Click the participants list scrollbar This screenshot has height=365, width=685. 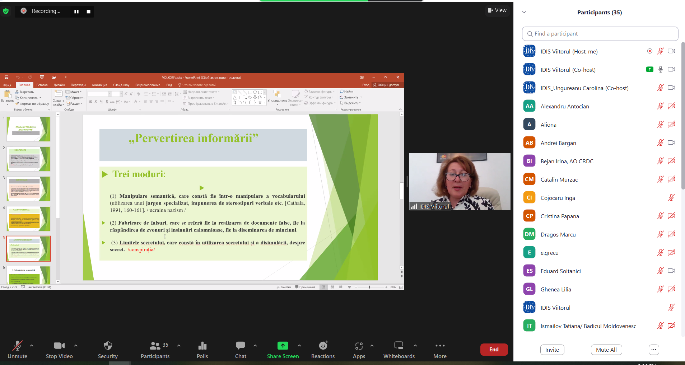683,116
